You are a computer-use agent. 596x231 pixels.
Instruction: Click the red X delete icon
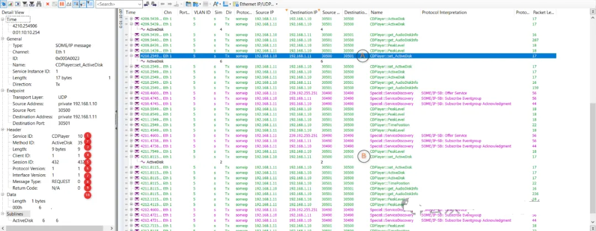(47, 4)
